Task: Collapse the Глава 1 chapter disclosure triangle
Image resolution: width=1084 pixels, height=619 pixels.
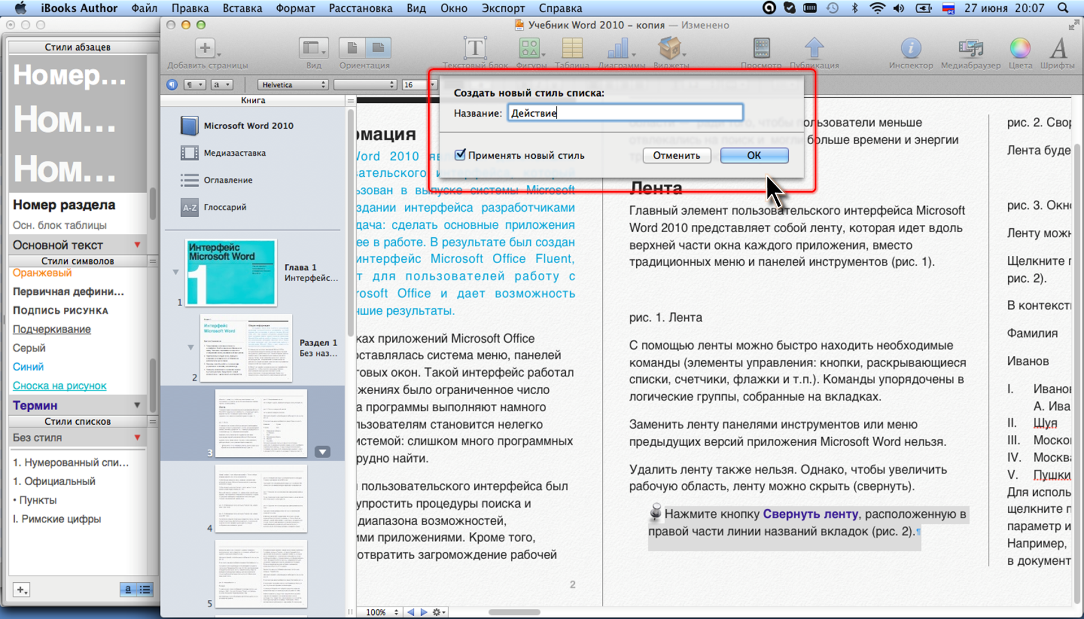Action: 176,272
